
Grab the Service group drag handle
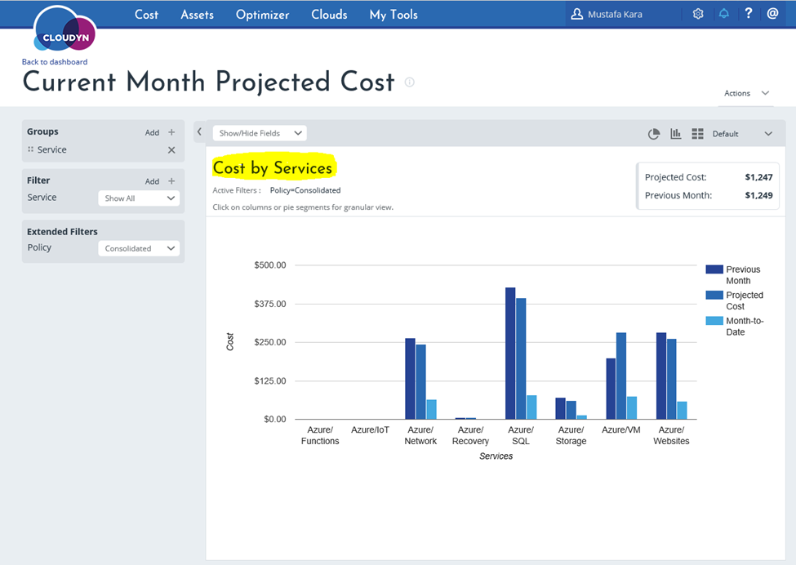(x=30, y=149)
